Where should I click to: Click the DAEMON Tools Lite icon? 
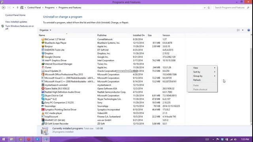pyautogui.click(x=43, y=50)
